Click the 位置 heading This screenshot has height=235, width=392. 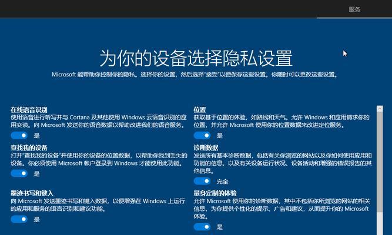(x=199, y=110)
